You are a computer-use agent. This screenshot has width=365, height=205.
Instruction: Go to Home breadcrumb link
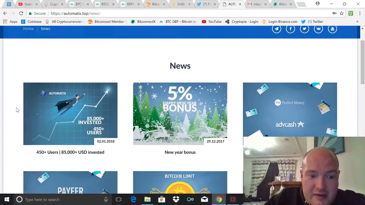point(29,29)
